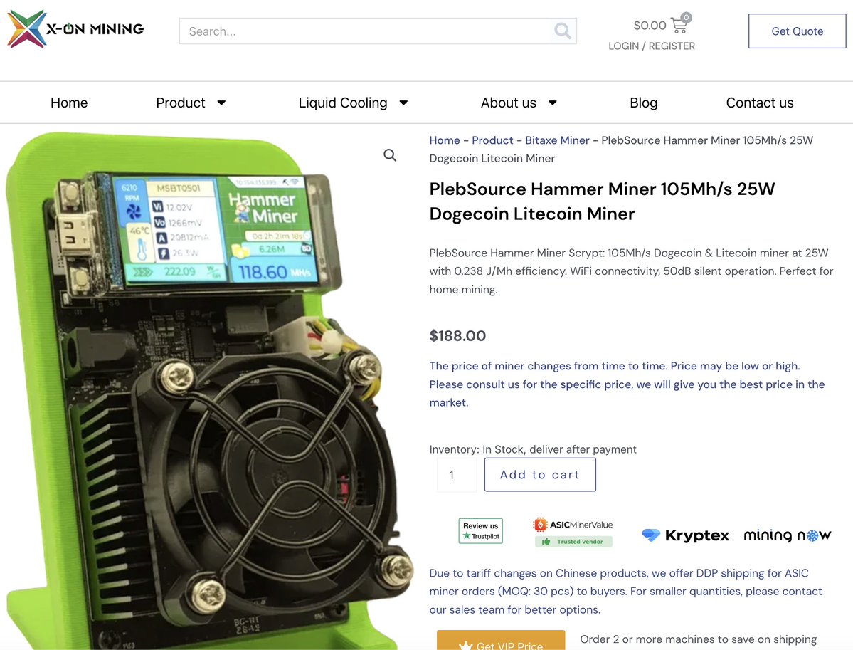Click the Inventory: In Stock text
853x650 pixels.
pos(533,449)
